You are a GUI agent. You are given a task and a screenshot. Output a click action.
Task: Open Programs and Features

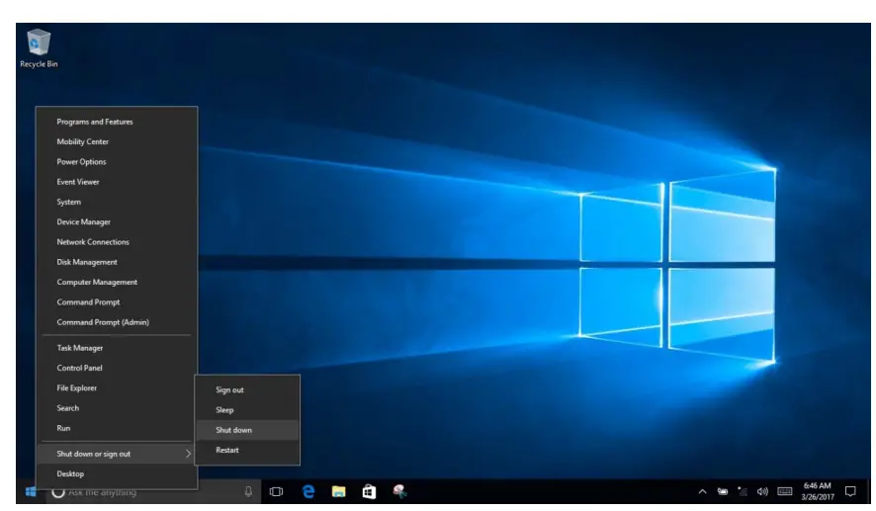tap(117, 122)
